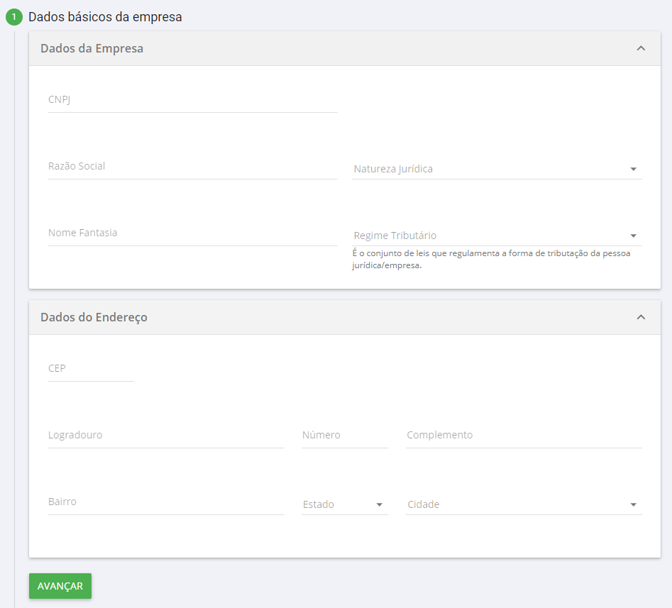Focus the Nome Fantasia text field
The height and width of the screenshot is (608, 672).
click(x=192, y=233)
